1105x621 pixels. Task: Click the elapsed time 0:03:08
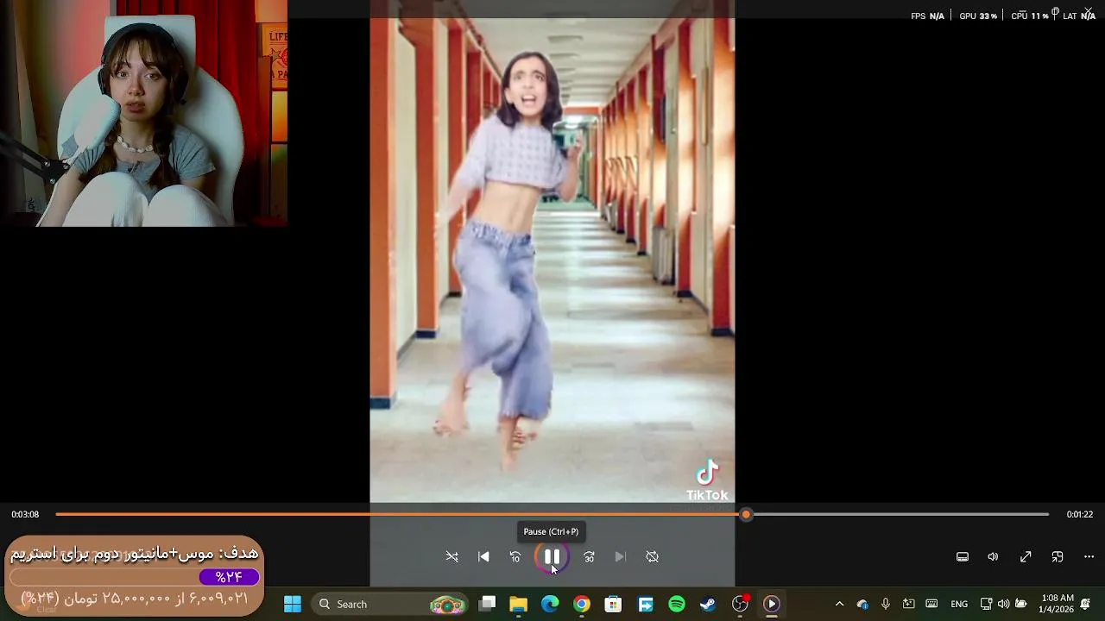coord(25,514)
